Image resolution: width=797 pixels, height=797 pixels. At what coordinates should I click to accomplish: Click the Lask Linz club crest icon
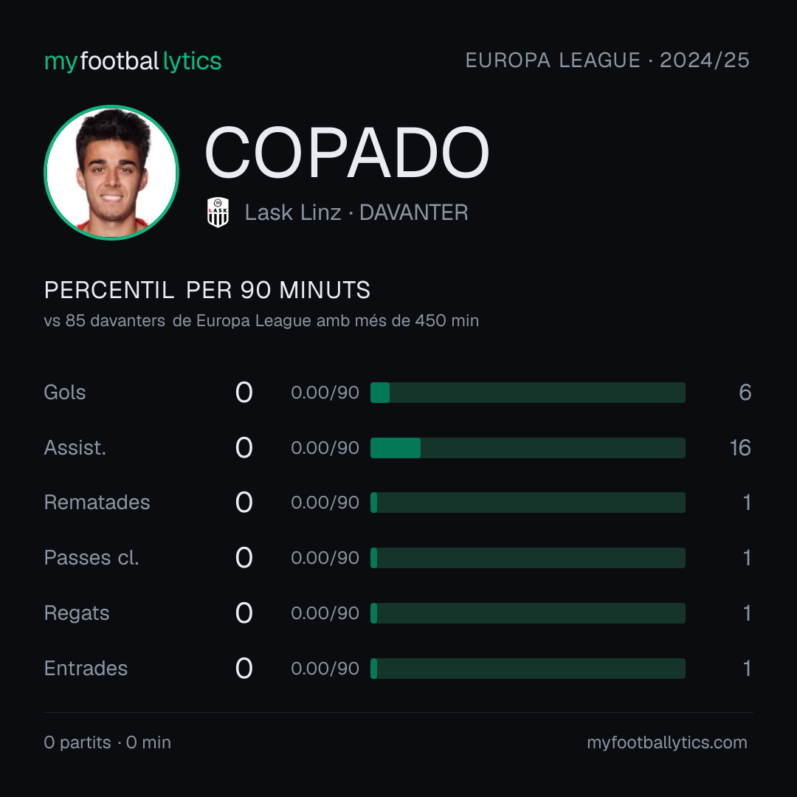[x=218, y=212]
